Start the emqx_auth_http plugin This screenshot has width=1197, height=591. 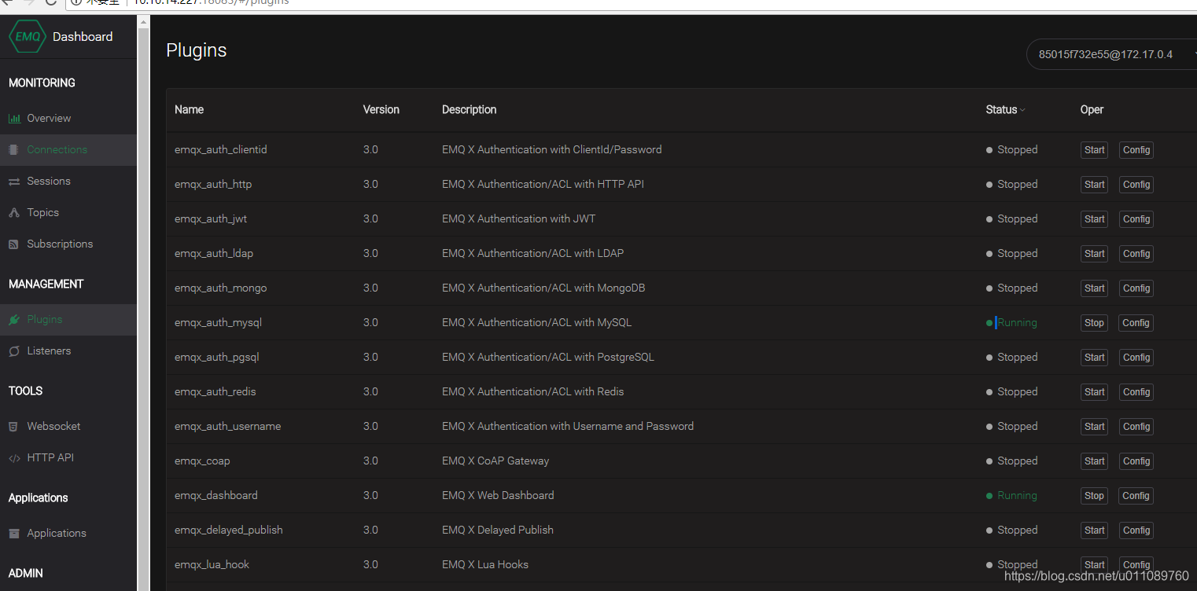click(x=1094, y=185)
